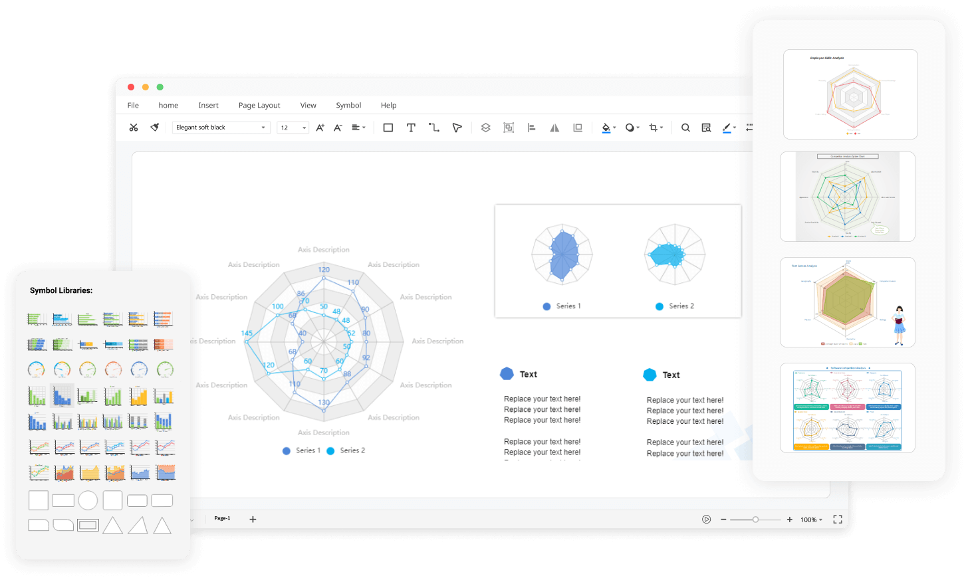The image size is (968, 578).
Task: Open the 100% zoom level dropdown
Action: click(x=811, y=520)
